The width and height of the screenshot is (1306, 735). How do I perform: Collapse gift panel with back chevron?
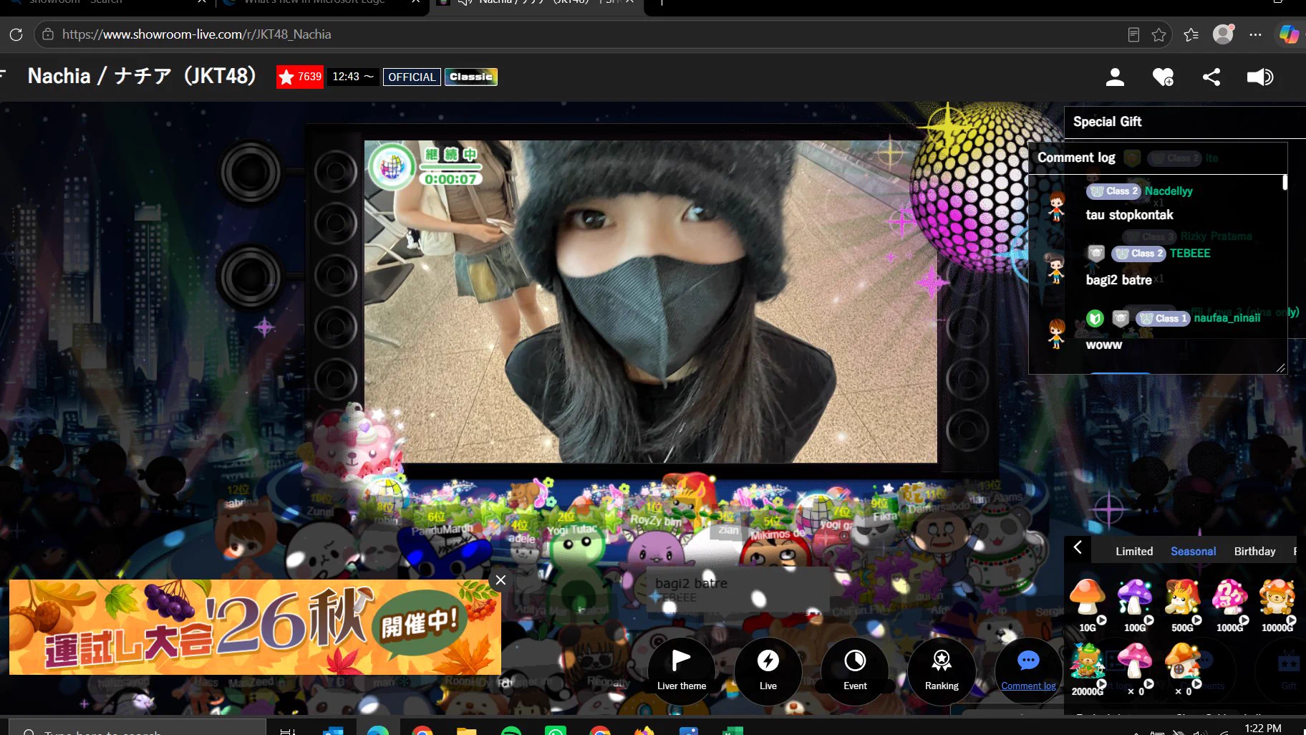pyautogui.click(x=1078, y=548)
